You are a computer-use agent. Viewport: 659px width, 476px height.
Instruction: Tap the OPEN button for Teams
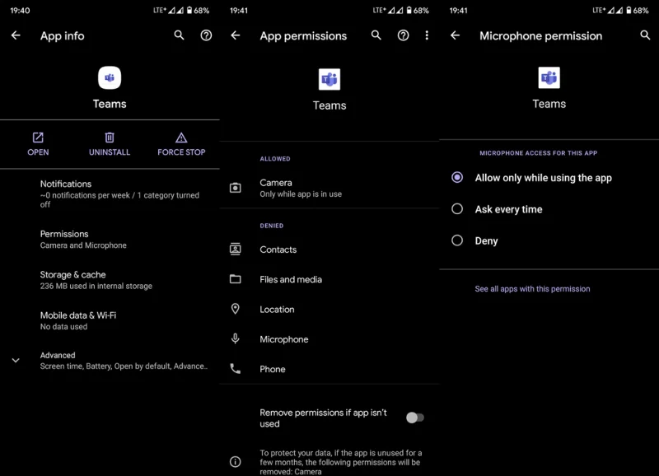click(x=38, y=144)
